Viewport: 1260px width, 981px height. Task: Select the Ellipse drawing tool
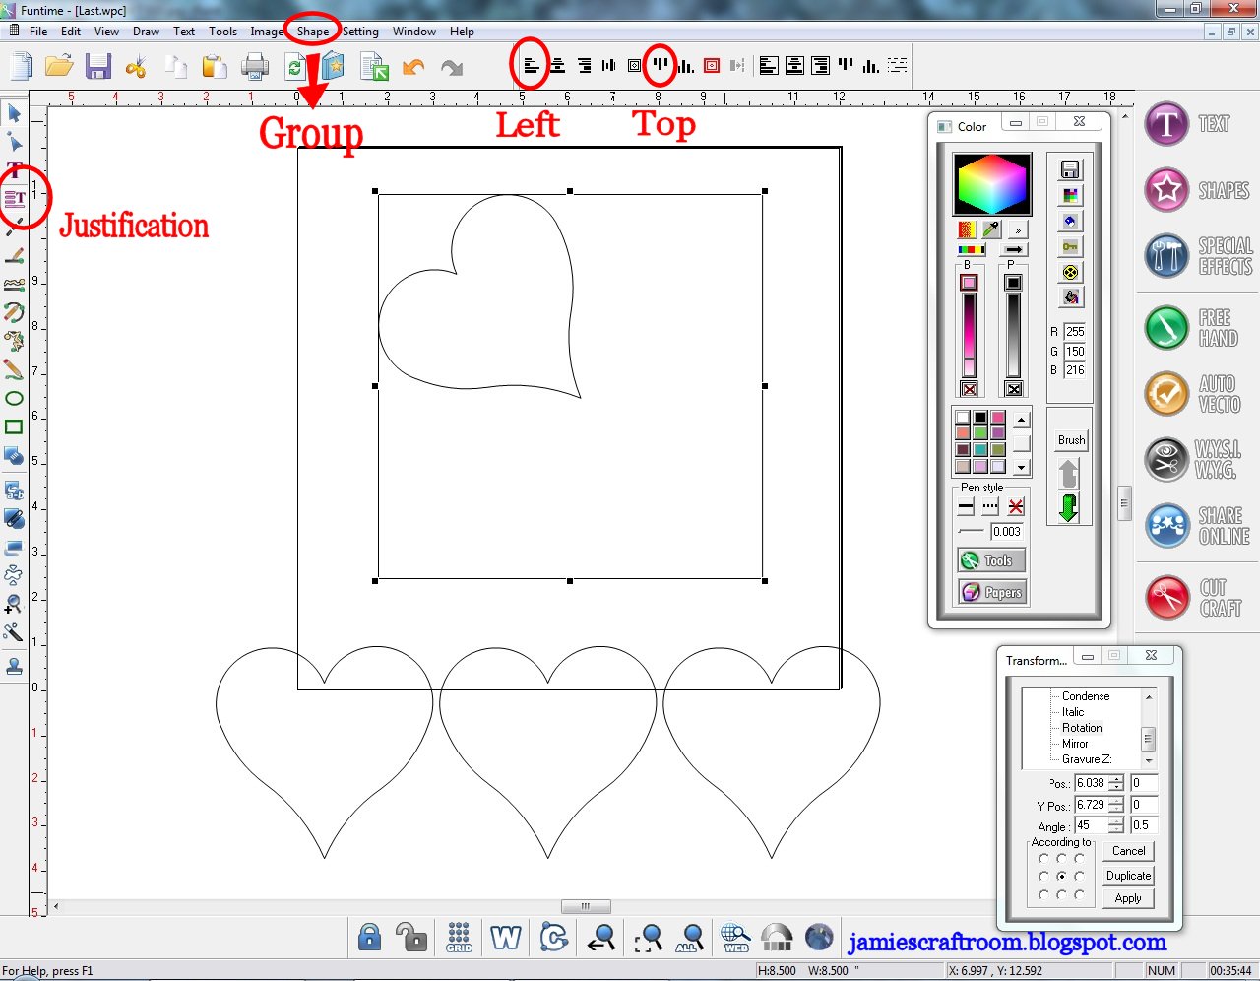click(x=14, y=398)
